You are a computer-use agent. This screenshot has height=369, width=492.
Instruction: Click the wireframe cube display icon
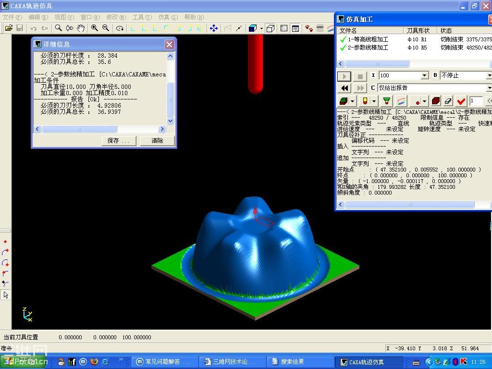pos(271,28)
